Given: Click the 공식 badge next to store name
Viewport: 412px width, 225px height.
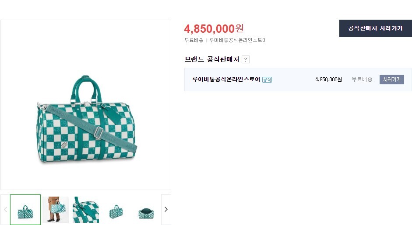Looking at the screenshot, I should tap(267, 80).
